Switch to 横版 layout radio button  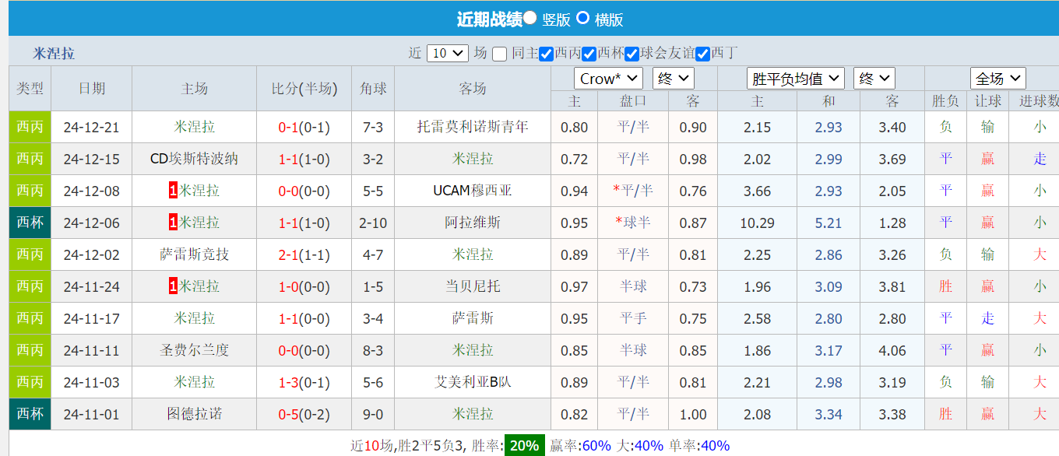coord(582,18)
